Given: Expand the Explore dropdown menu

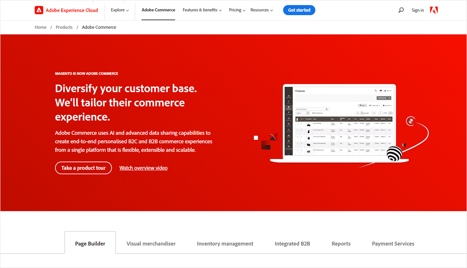Looking at the screenshot, I should coord(120,10).
